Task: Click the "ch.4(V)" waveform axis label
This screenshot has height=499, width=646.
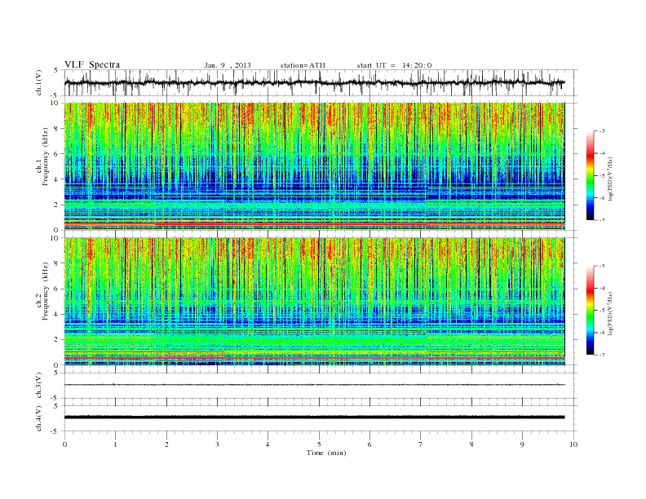Action: click(39, 418)
